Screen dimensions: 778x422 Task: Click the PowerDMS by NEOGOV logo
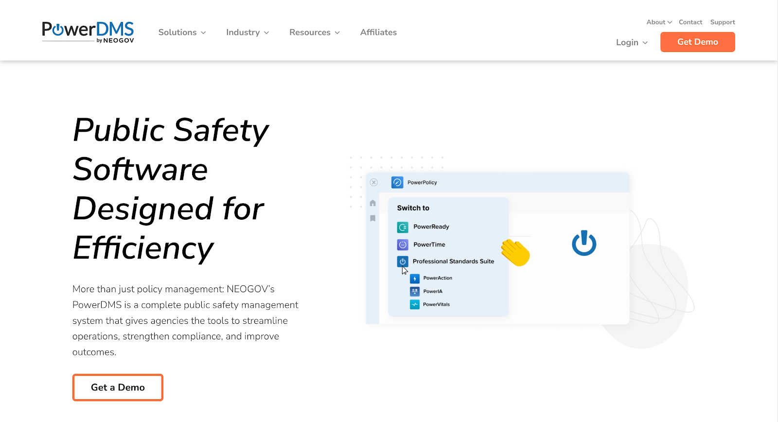pyautogui.click(x=88, y=32)
